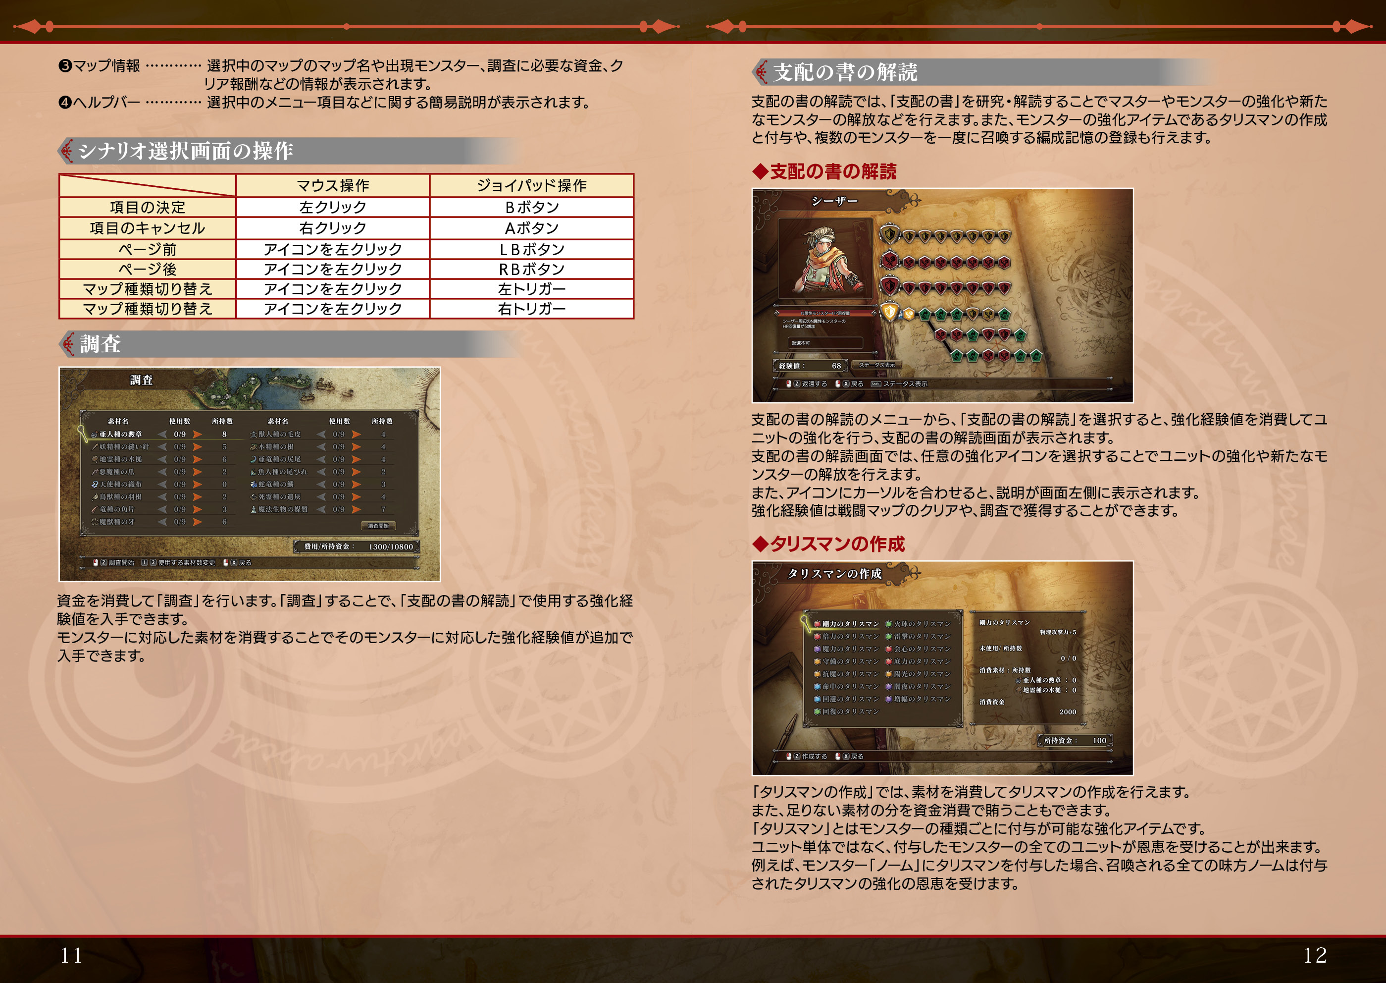1386x983 pixels.
Task: Click the 所持資金 100 box
Action: (x=1075, y=740)
